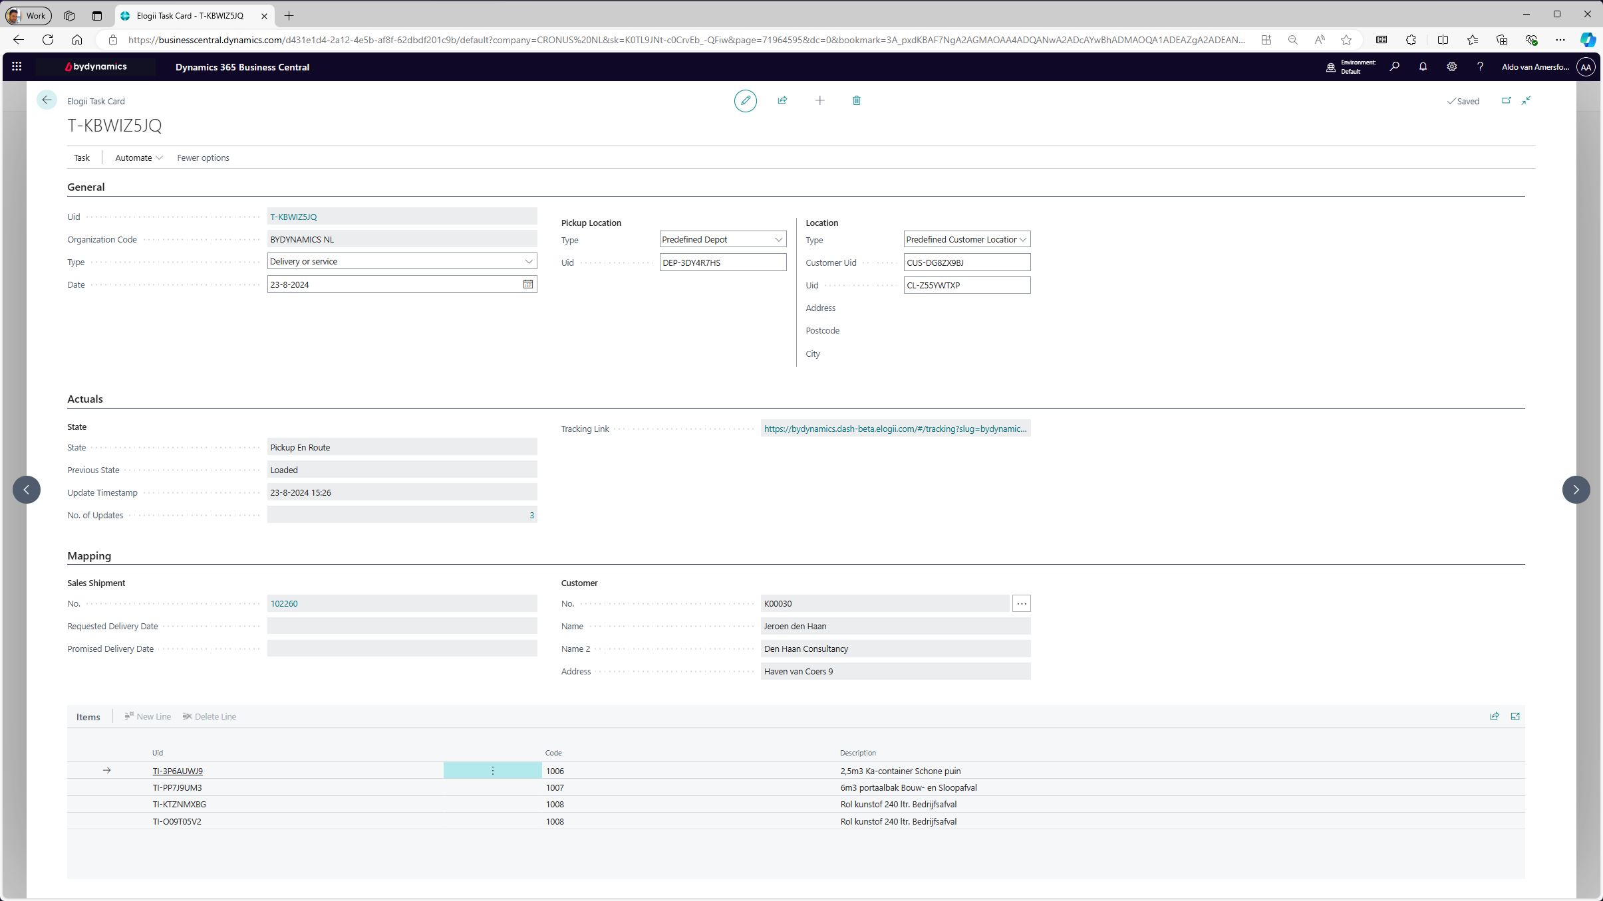This screenshot has height=901, width=1603.
Task: Open the notifications bell icon
Action: click(x=1423, y=66)
